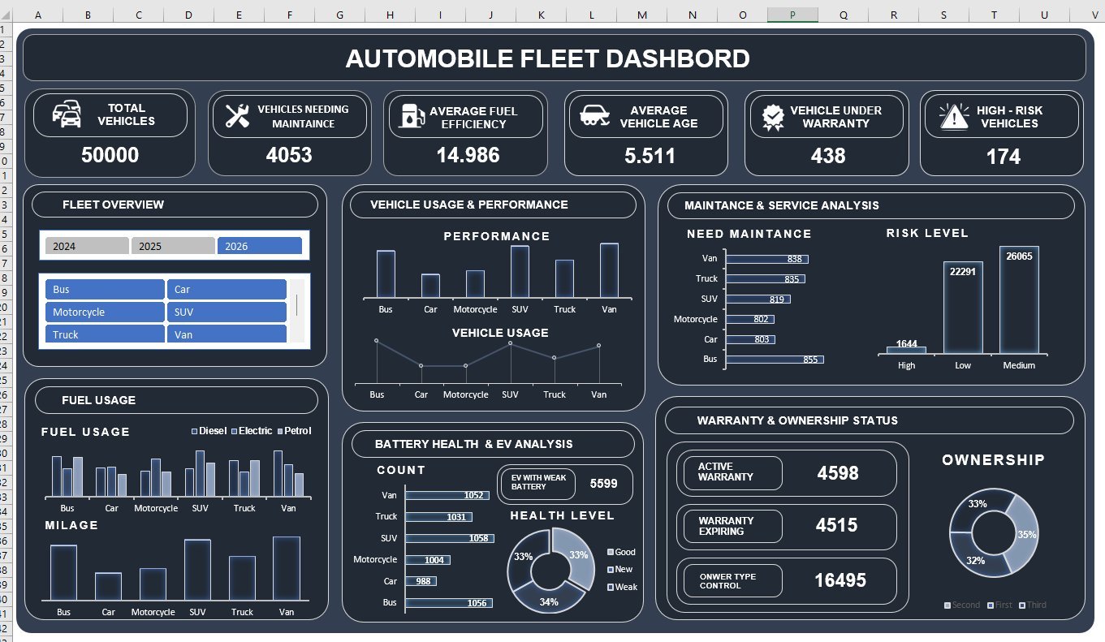Click the Low risk bar labeled 22291

963,308
